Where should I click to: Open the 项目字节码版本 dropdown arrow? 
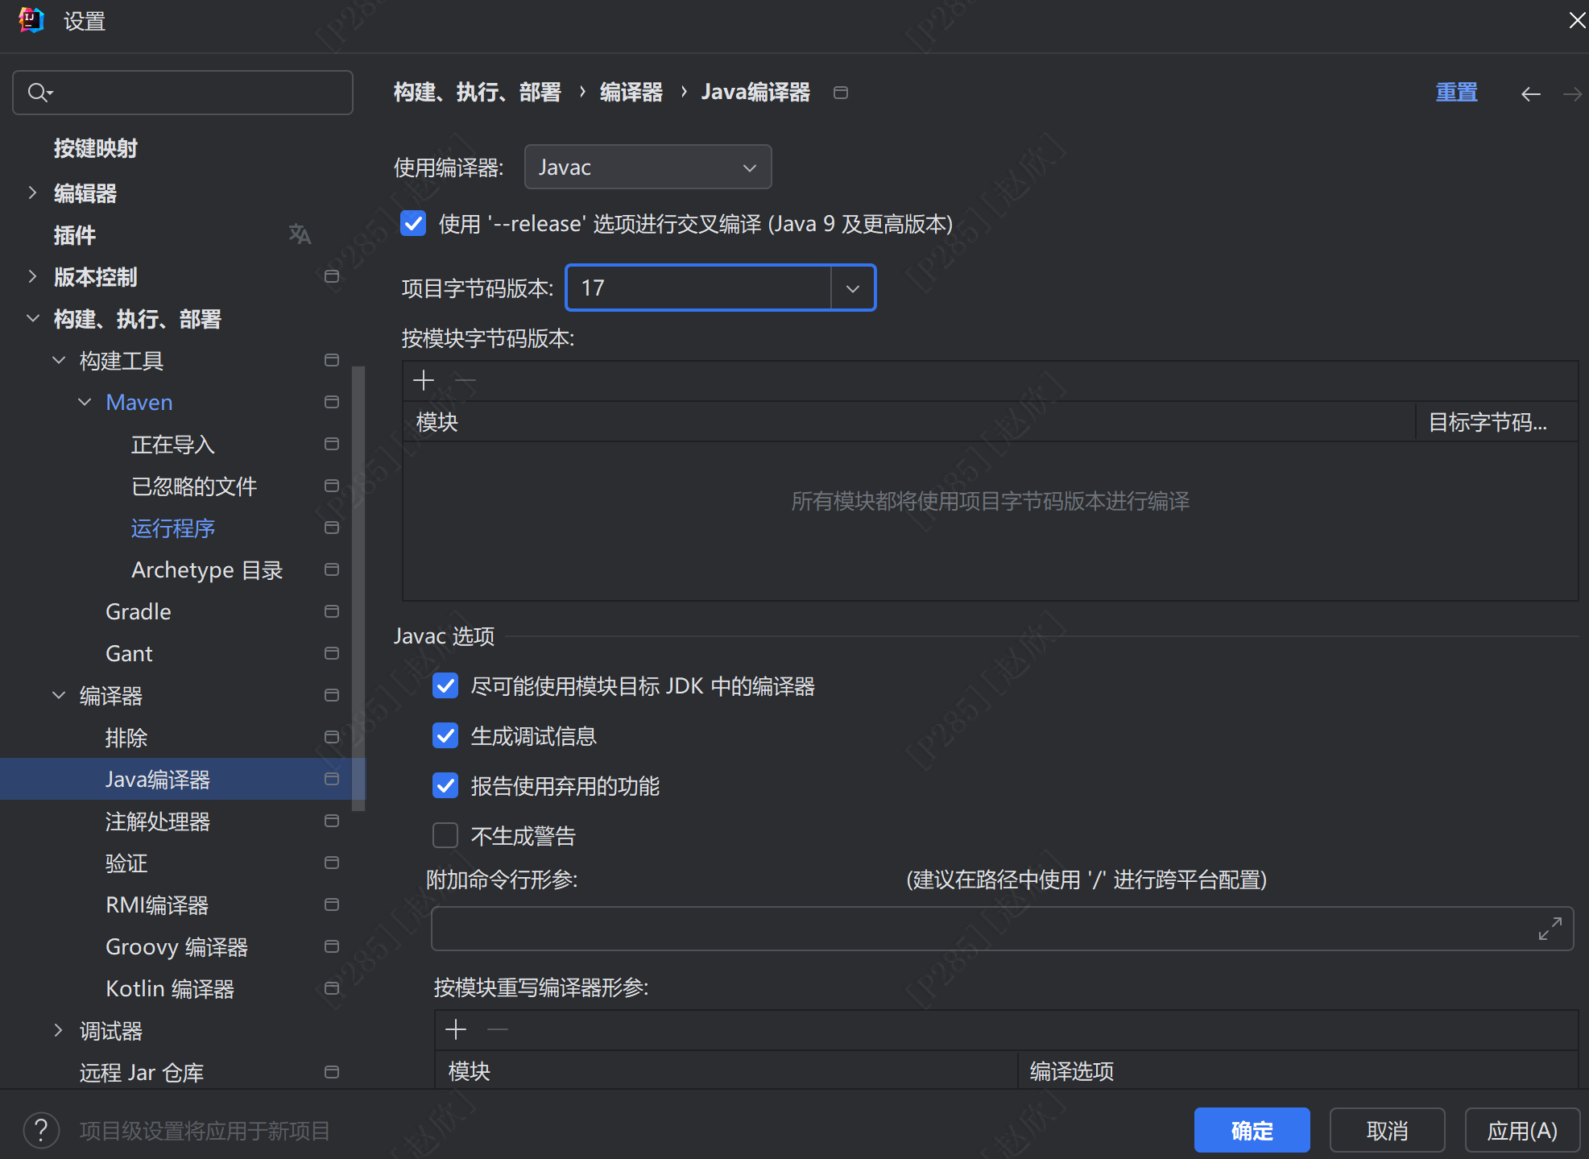coord(852,288)
